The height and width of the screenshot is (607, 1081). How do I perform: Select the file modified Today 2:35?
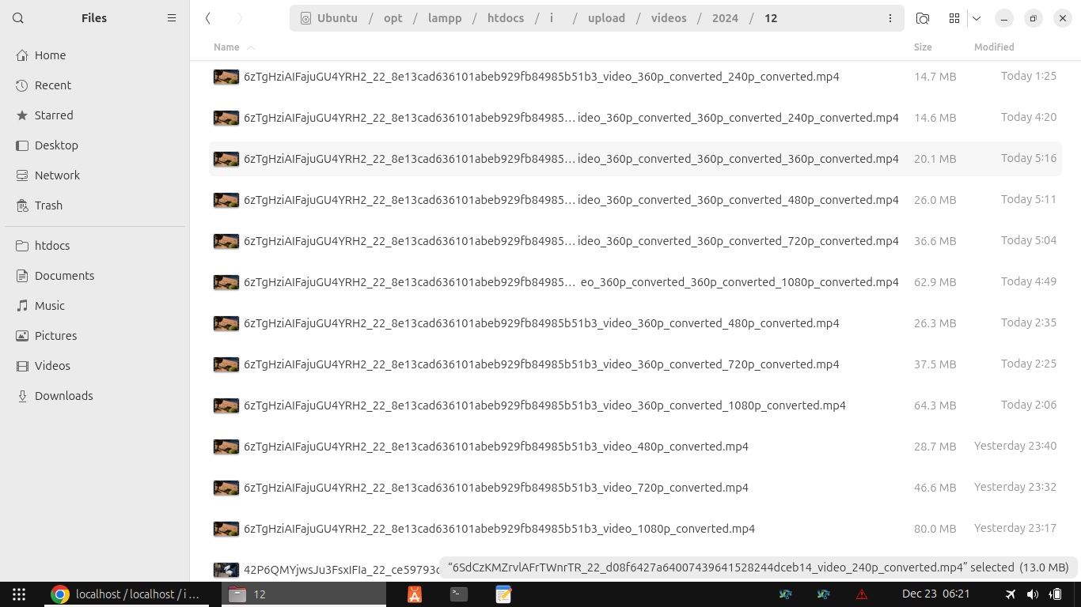[x=635, y=323]
